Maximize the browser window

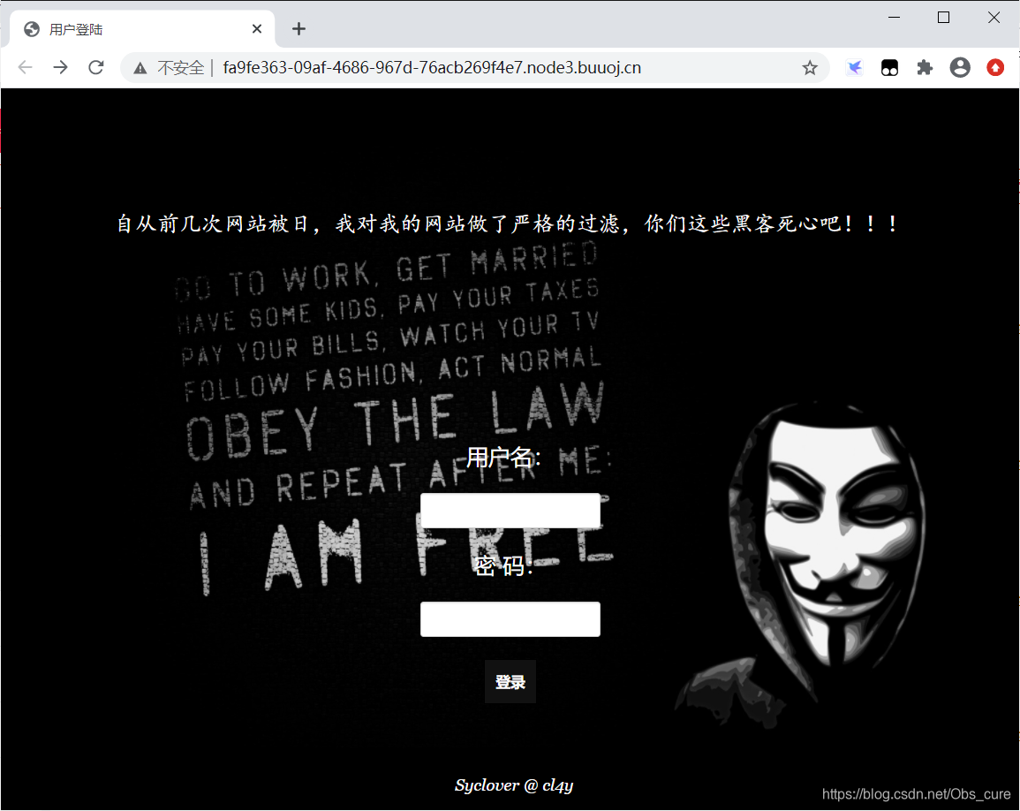(943, 18)
